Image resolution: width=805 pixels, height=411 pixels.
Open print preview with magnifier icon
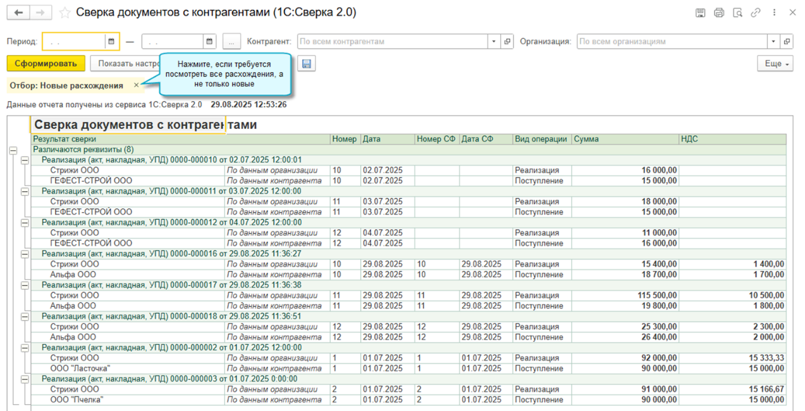pyautogui.click(x=737, y=13)
